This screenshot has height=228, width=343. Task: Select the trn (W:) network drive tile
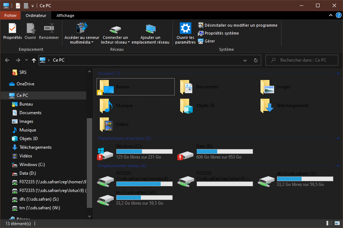pyautogui.click(x=135, y=198)
